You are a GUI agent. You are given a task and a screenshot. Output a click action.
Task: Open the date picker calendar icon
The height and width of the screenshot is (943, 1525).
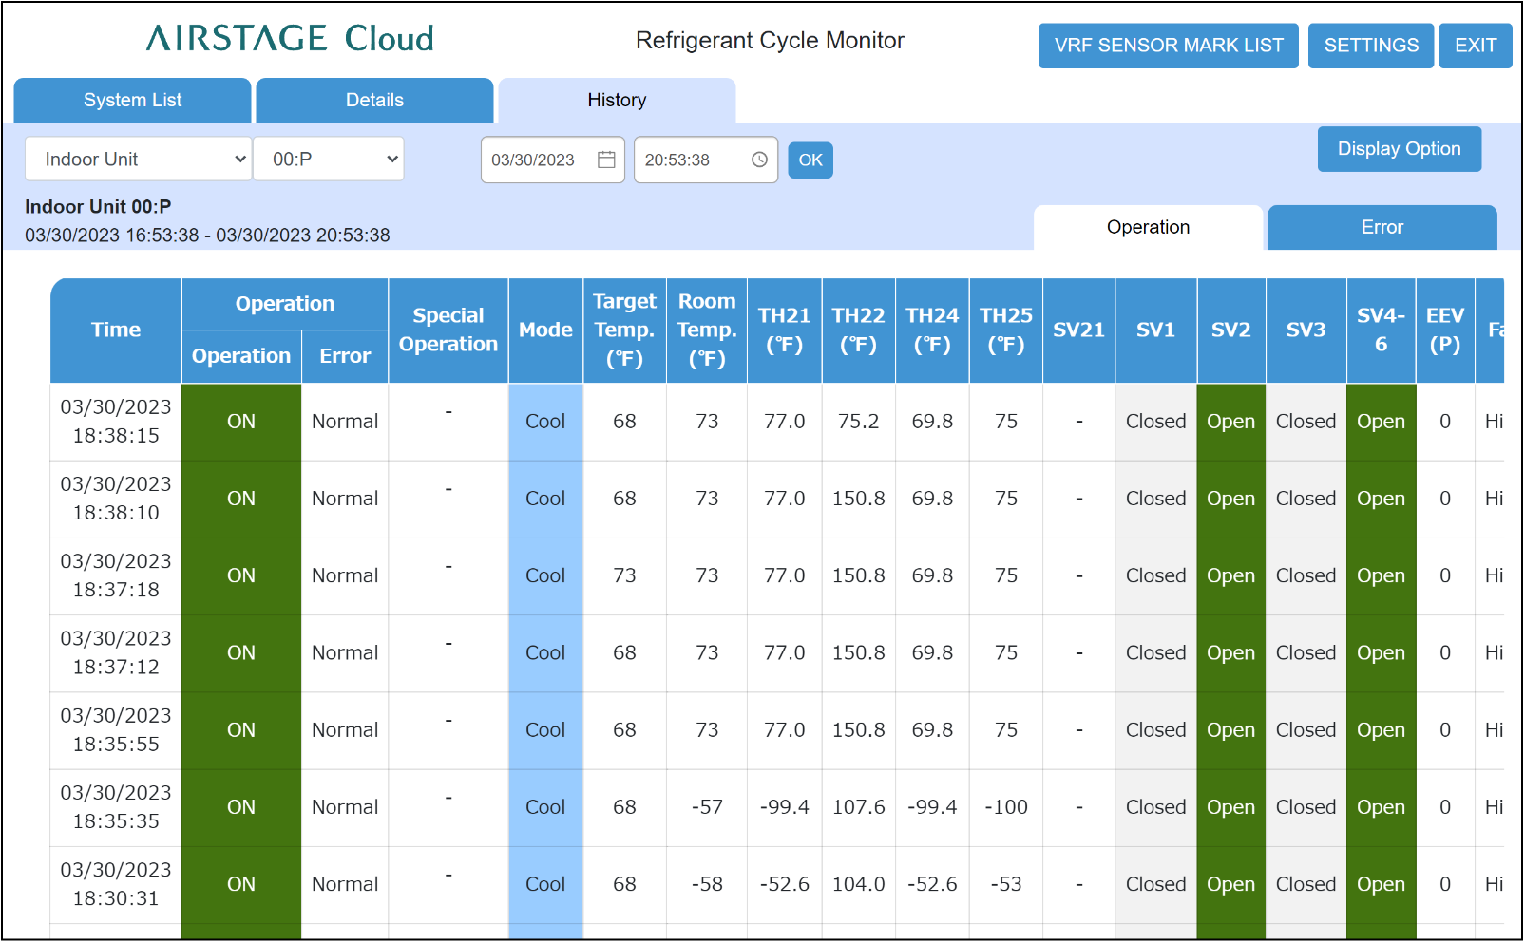[606, 160]
